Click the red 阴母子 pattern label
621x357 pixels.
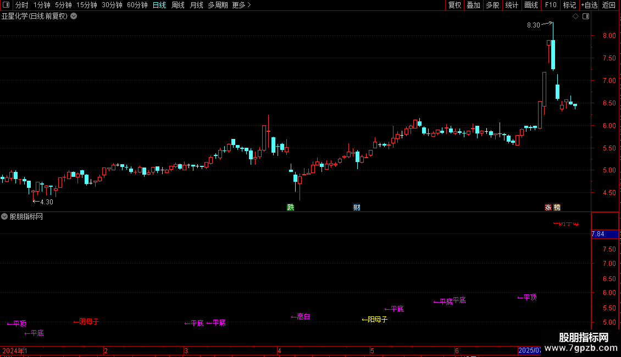[x=86, y=321]
